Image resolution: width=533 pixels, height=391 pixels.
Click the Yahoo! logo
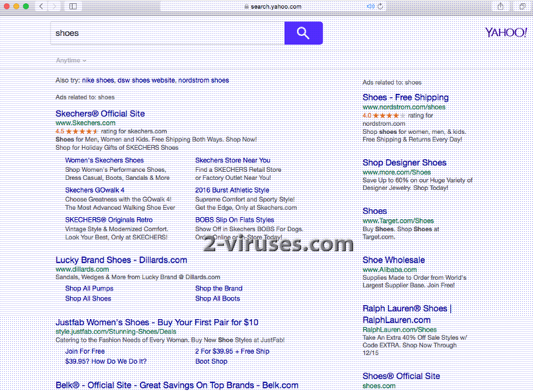pyautogui.click(x=506, y=33)
